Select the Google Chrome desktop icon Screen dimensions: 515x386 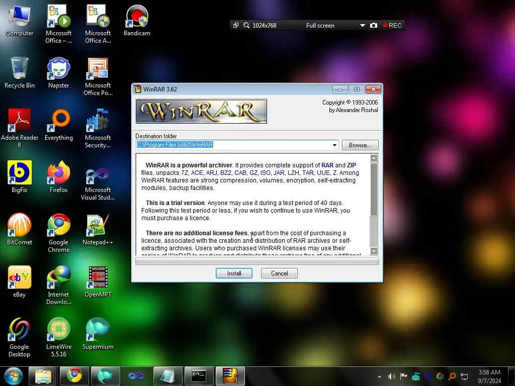coord(58,233)
